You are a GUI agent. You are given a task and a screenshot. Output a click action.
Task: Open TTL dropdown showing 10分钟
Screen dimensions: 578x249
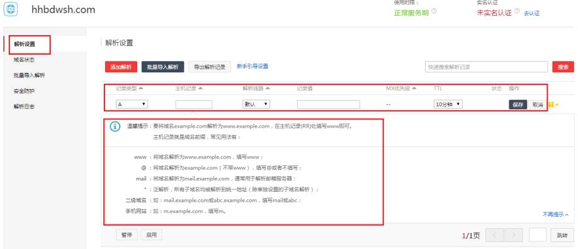[x=448, y=104]
